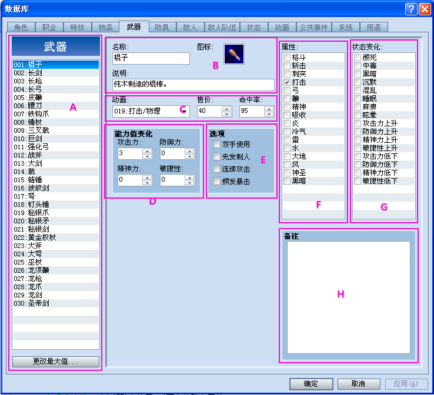The image size is (434, 395).
Task: Switch to the 职业 tab
Action: (x=49, y=27)
